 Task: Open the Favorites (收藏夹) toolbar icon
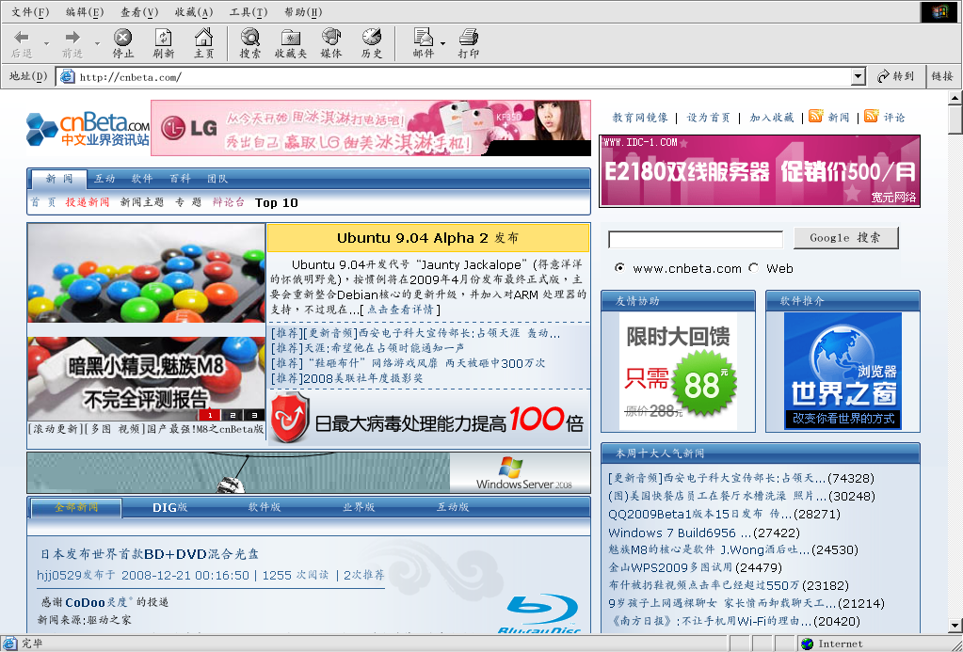[291, 37]
